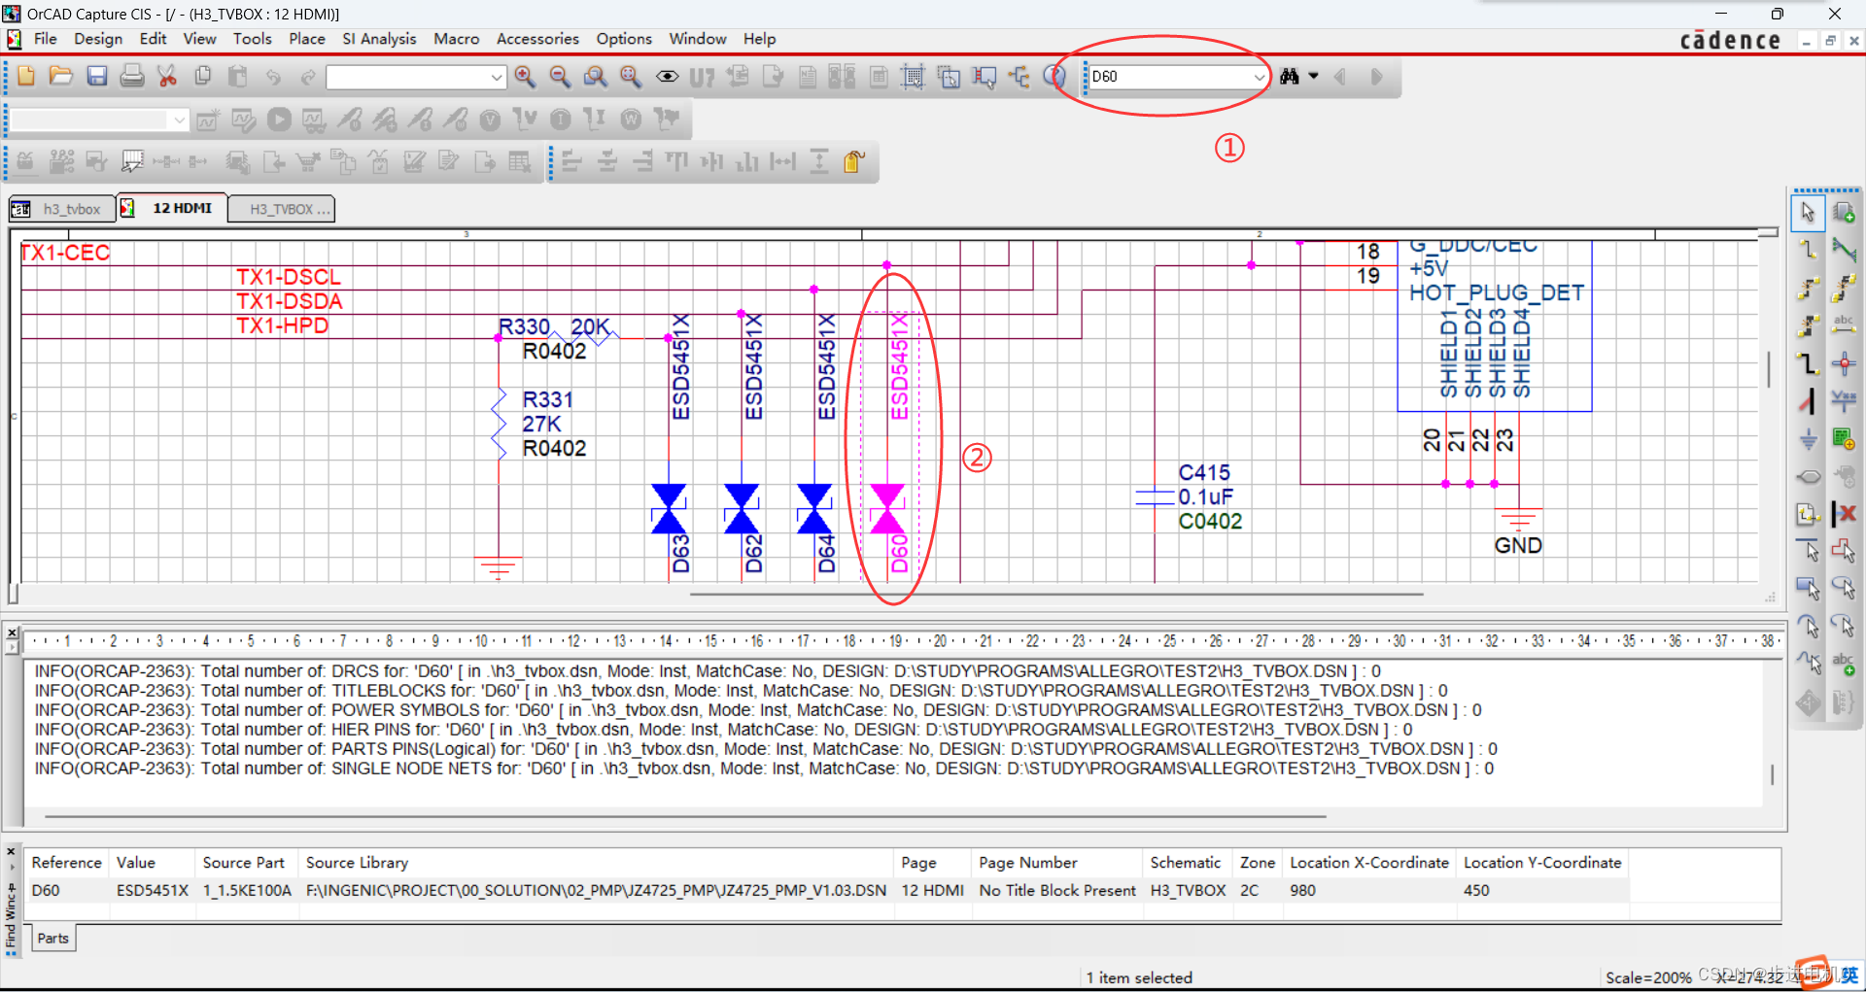Click the Help question mark icon

coord(1054,77)
